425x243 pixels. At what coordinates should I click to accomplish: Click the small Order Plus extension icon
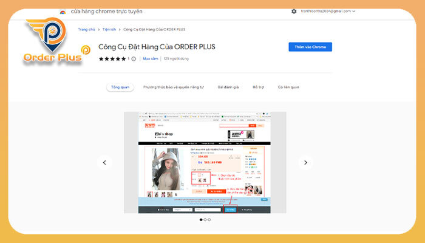(x=86, y=50)
